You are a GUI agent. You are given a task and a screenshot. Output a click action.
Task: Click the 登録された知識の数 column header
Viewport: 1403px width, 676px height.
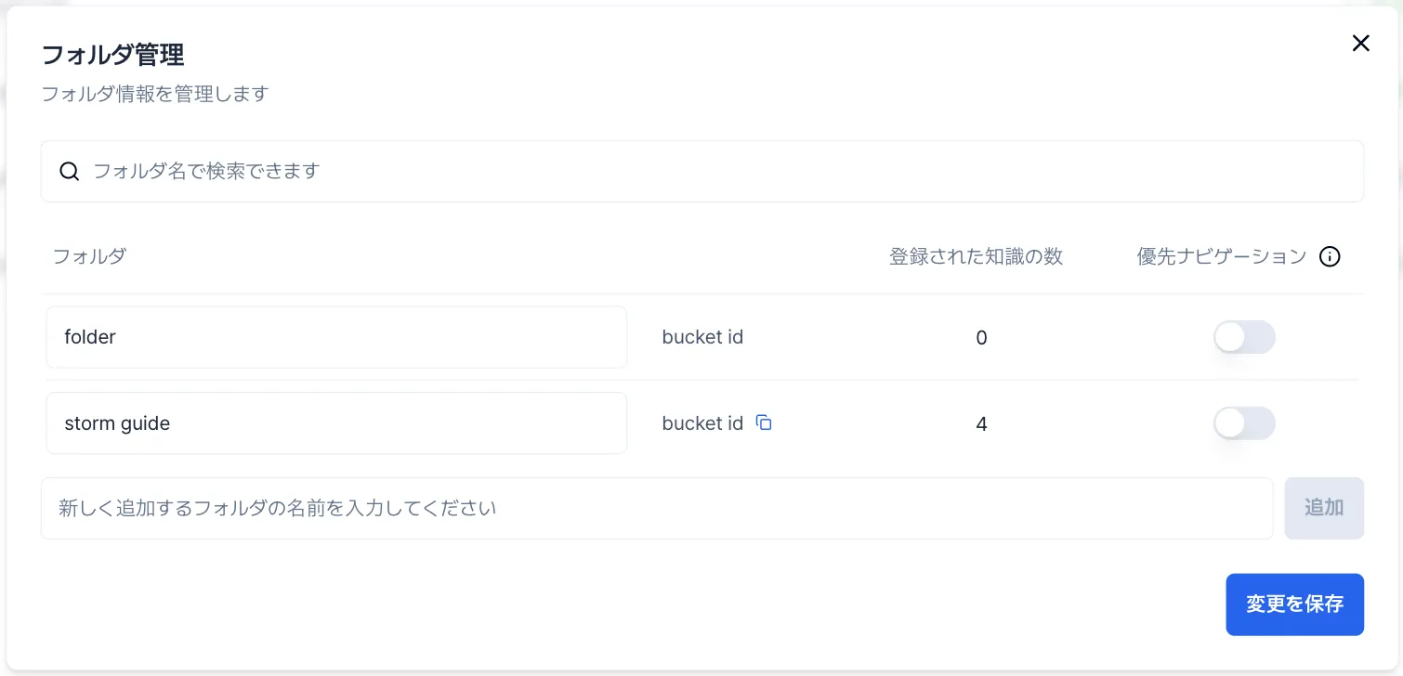pyautogui.click(x=976, y=256)
